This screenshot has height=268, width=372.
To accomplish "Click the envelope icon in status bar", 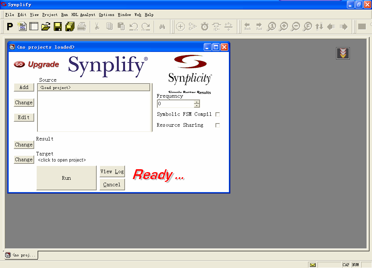I will pyautogui.click(x=313, y=265).
